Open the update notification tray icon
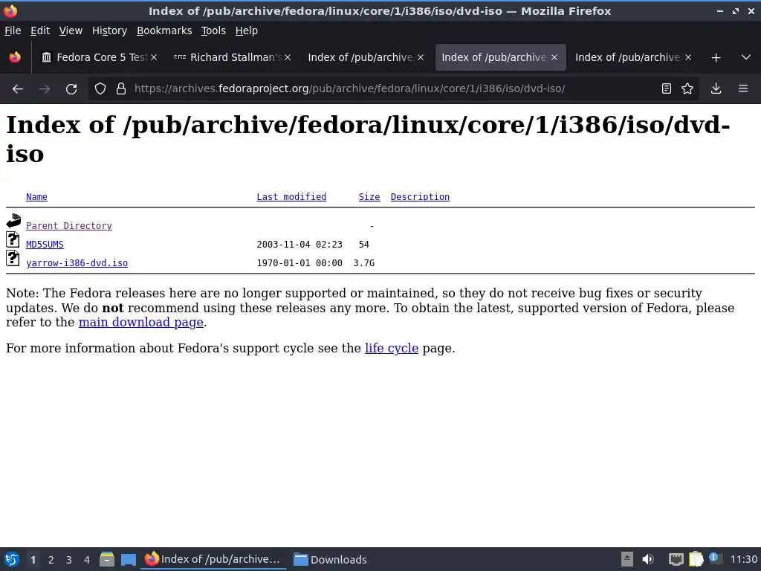 716,558
